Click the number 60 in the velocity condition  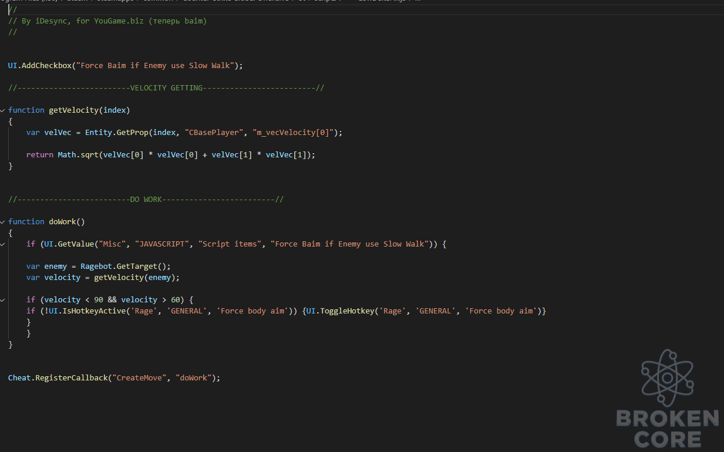click(176, 300)
